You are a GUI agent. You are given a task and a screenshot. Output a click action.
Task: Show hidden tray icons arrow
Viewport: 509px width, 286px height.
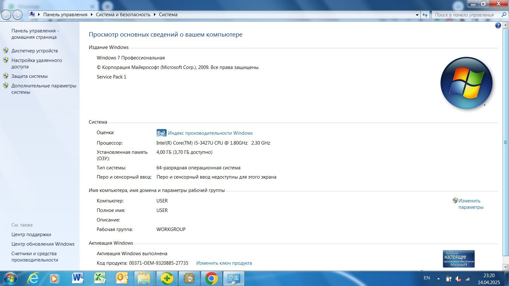438,279
